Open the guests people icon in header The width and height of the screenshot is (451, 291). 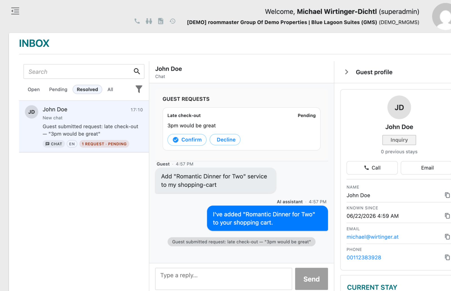pos(149,21)
